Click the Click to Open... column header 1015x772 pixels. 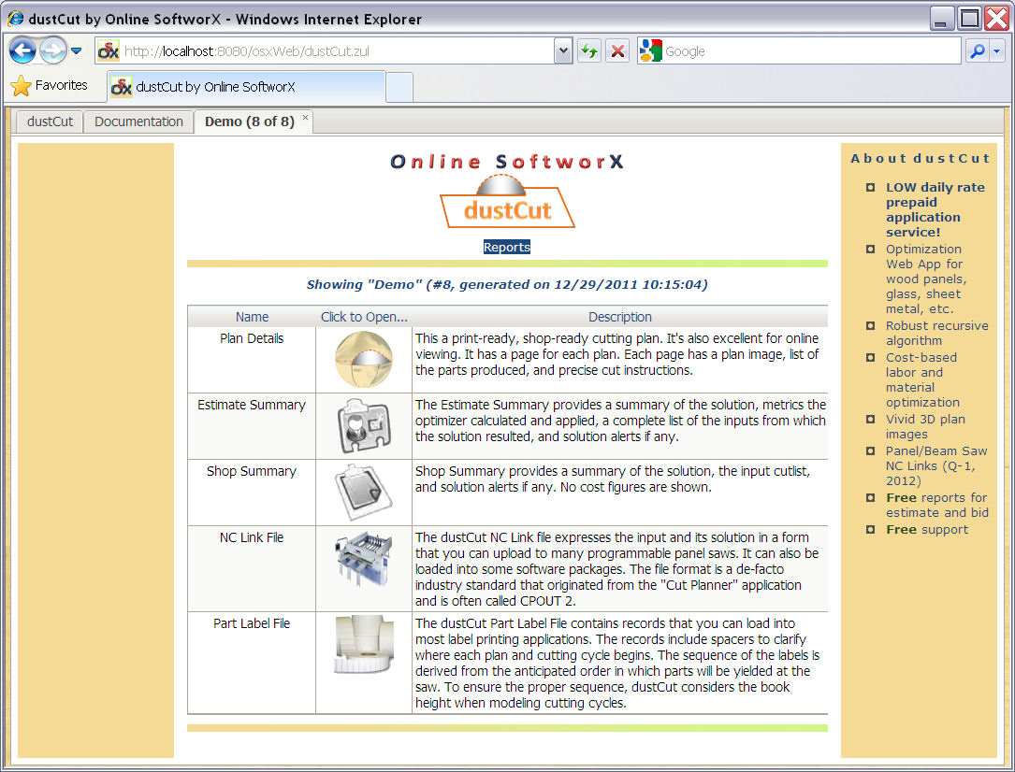[364, 317]
